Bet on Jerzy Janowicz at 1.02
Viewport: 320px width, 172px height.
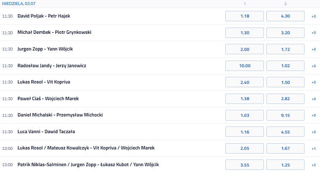[x=286, y=66]
